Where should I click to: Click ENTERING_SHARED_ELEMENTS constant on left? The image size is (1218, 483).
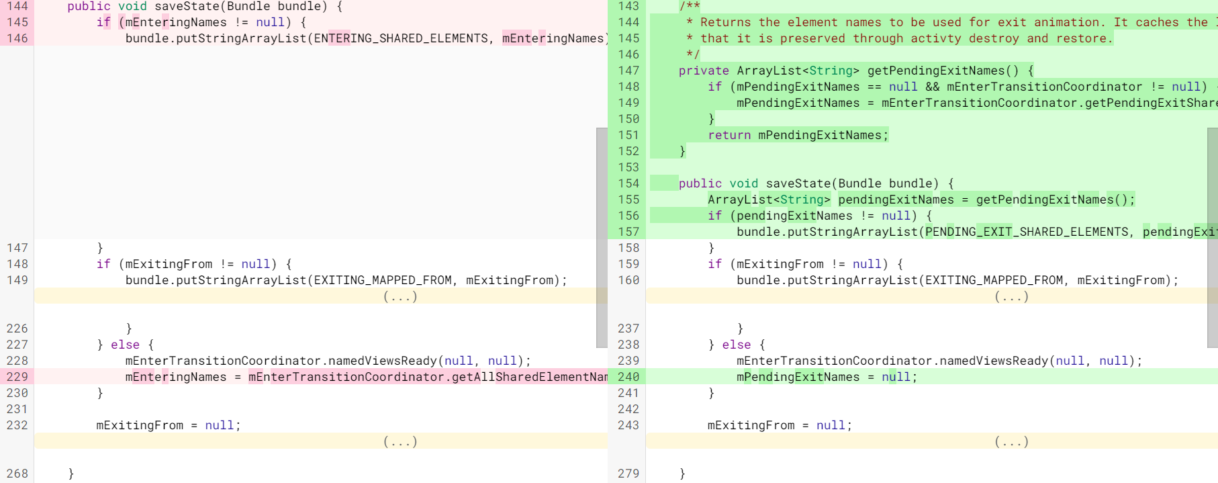(x=401, y=38)
